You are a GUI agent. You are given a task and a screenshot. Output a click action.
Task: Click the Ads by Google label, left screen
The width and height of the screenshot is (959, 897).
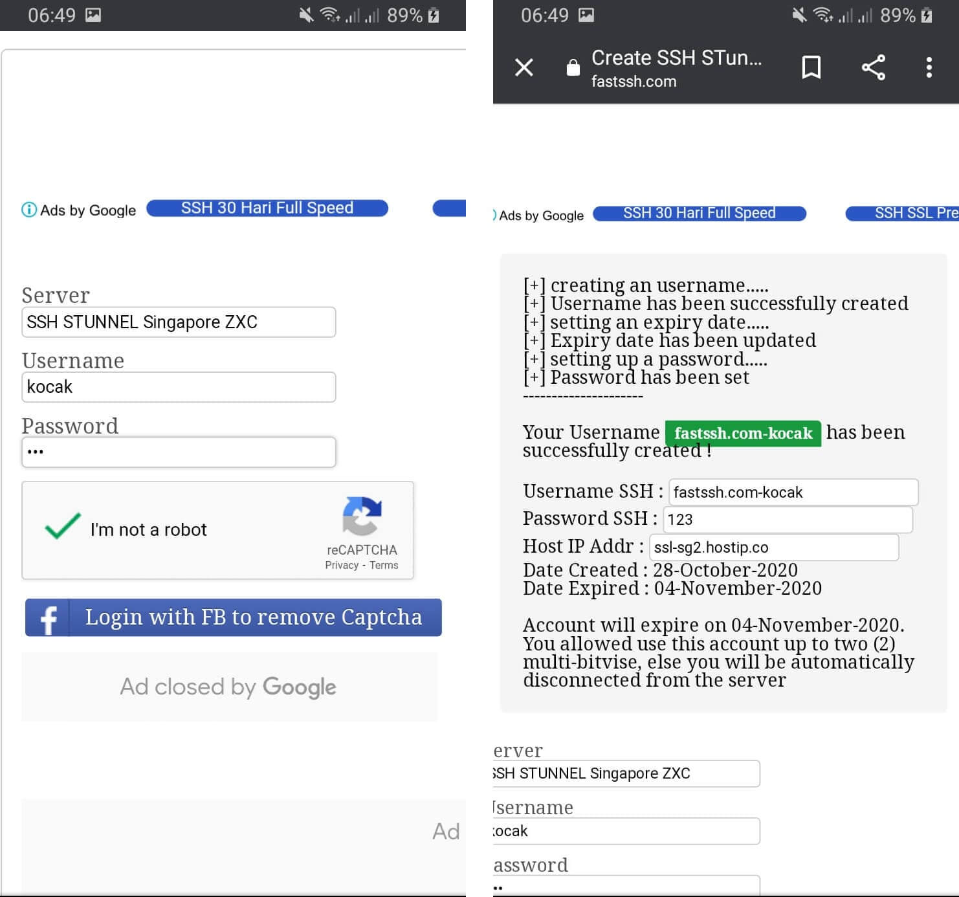[88, 210]
